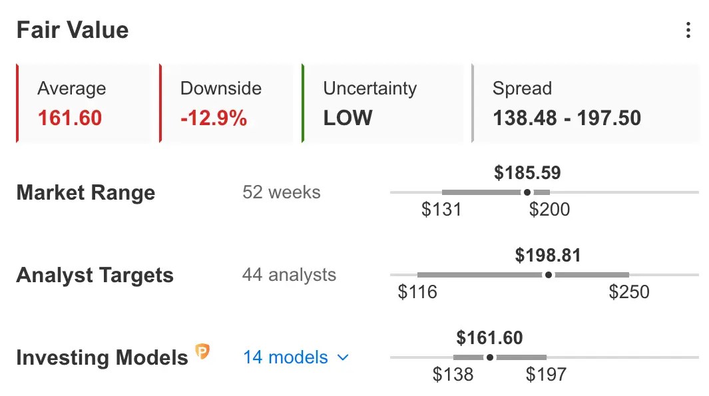Click the $161.60 model value
The width and height of the screenshot is (709, 396).
[x=490, y=337]
